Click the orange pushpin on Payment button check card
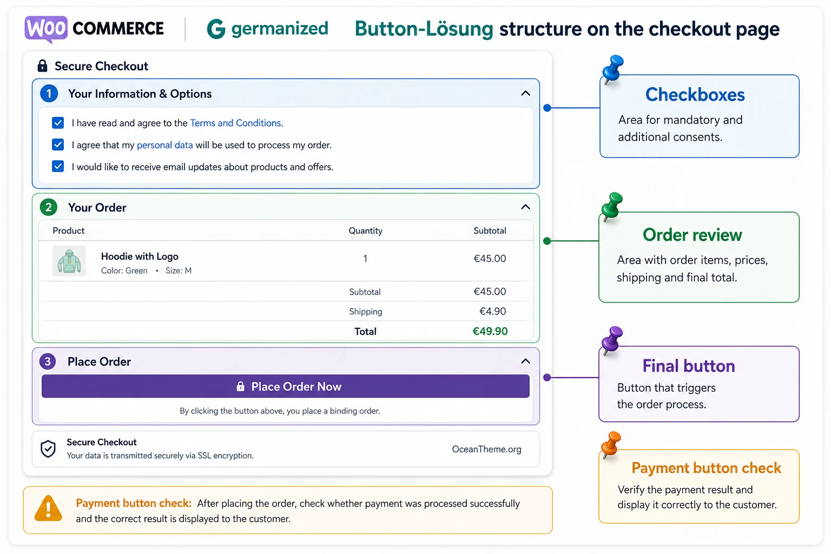This screenshot has height=554, width=831. click(611, 445)
